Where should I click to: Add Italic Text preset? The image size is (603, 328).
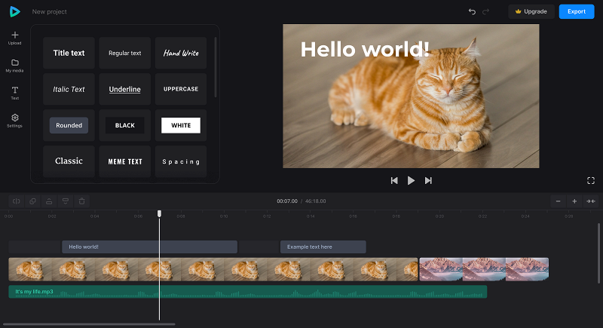(x=69, y=89)
